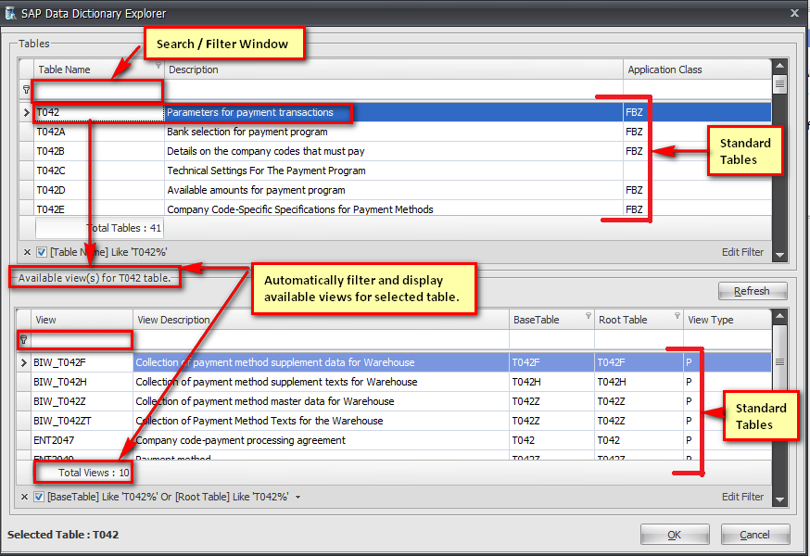
Task: Click the Root Table column filter pin icon
Action: pyautogui.click(x=677, y=316)
